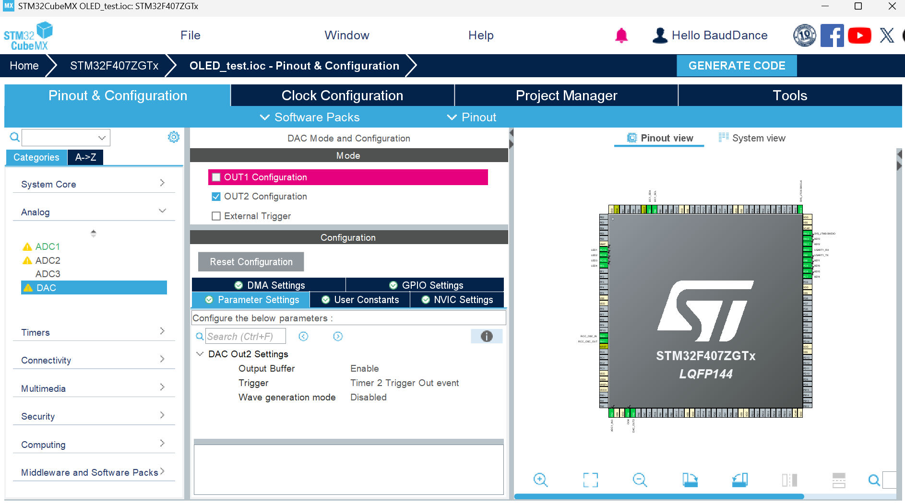This screenshot has height=504, width=905.
Task: Open the Facebook link icon
Action: (x=832, y=35)
